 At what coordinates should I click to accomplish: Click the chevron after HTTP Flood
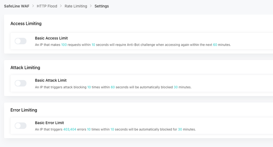coord(61,6)
